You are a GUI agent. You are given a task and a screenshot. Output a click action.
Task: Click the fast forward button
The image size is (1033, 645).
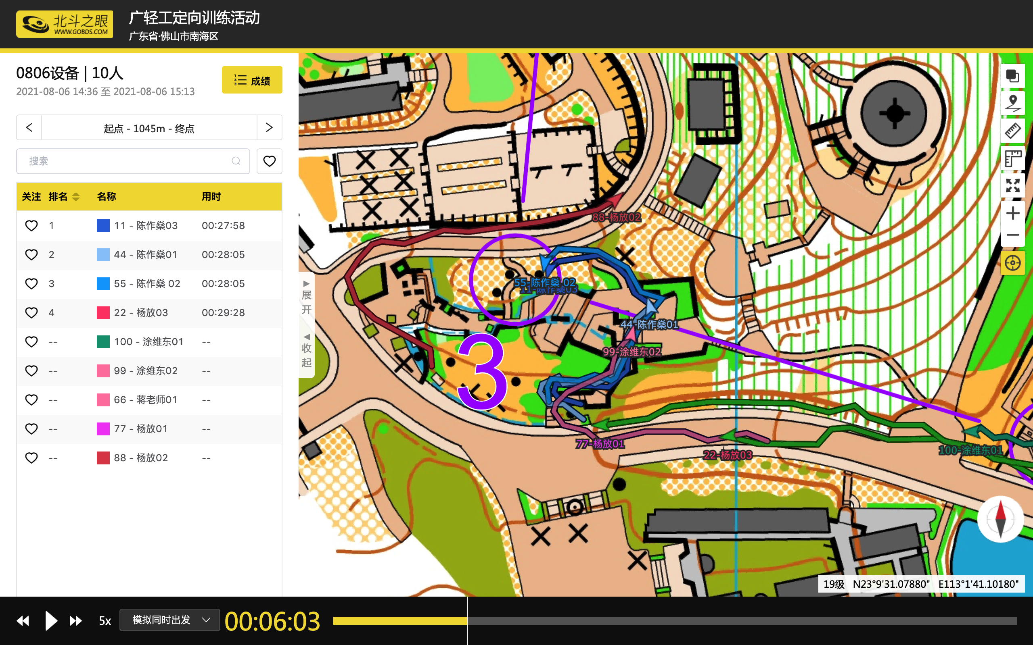click(x=75, y=621)
